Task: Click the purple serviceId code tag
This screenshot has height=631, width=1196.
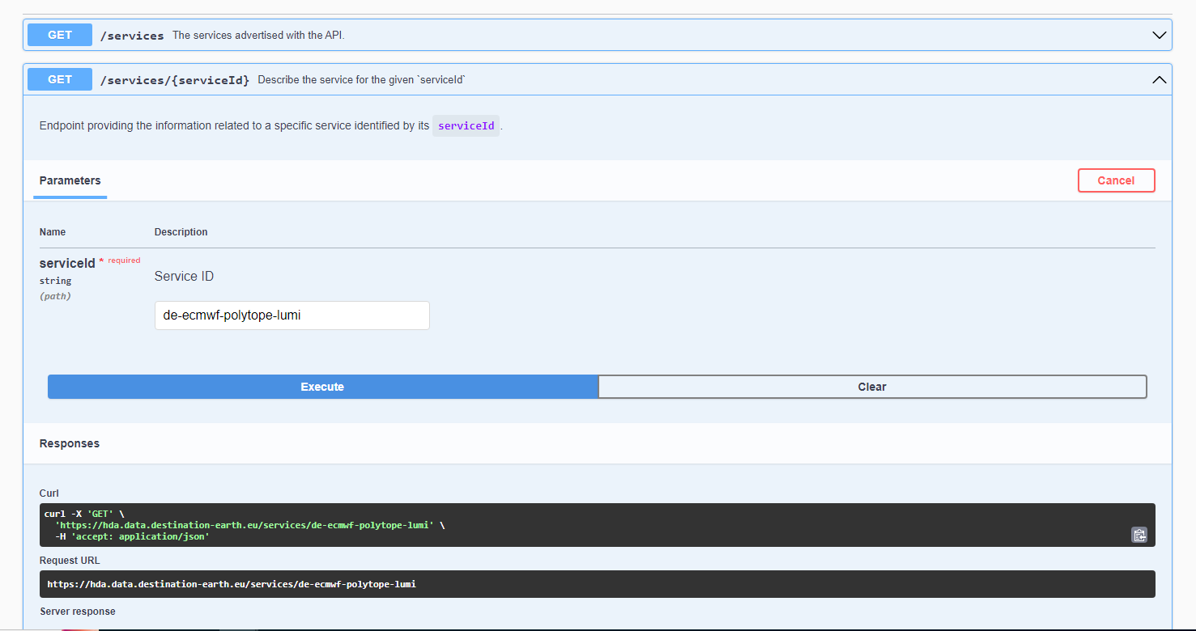Action: click(x=466, y=126)
